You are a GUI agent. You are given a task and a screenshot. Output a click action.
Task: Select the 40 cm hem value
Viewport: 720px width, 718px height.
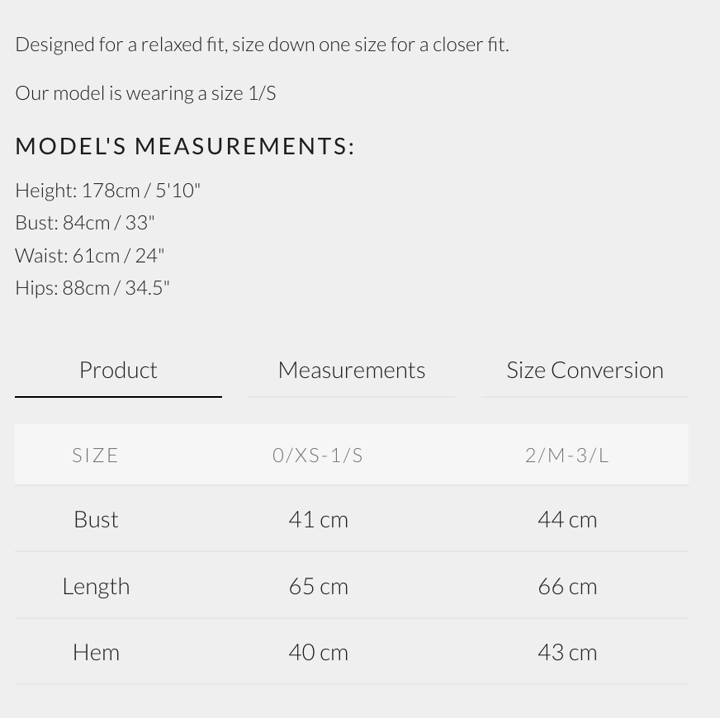click(x=318, y=652)
